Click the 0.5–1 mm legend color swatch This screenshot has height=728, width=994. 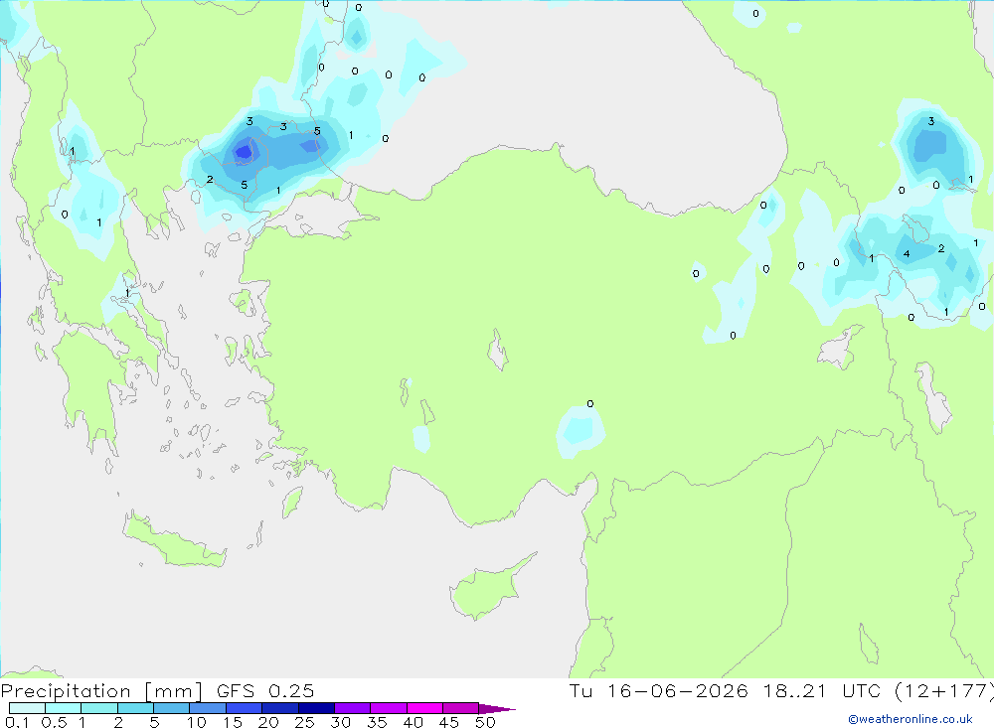tap(64, 708)
